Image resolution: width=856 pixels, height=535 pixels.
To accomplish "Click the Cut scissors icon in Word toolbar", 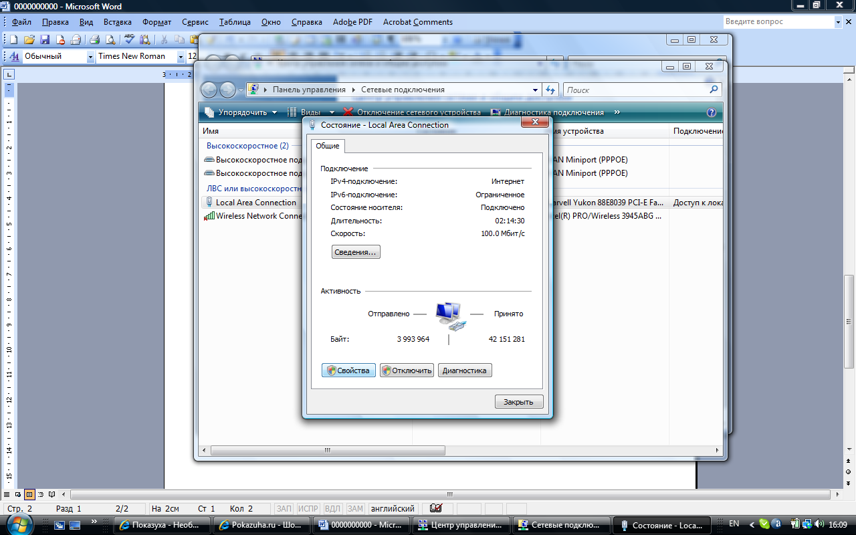I will [164, 39].
